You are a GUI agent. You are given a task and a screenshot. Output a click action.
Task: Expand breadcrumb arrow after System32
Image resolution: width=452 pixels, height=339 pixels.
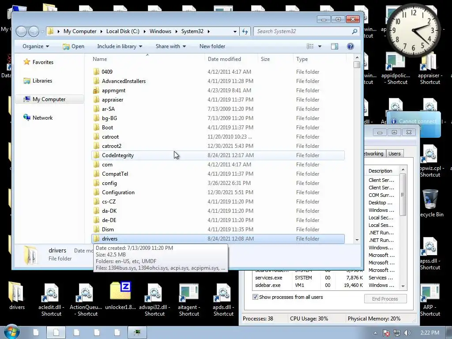208,31
